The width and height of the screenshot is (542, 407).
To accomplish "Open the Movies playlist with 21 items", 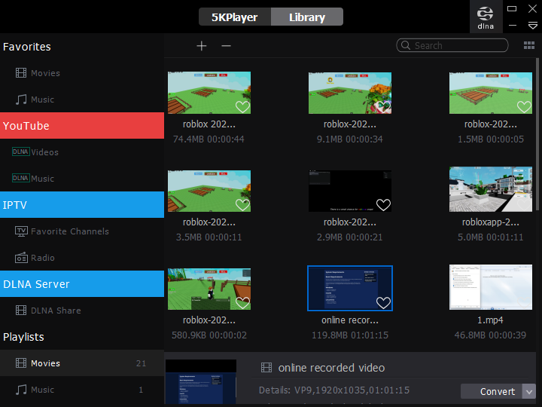I will (x=45, y=363).
